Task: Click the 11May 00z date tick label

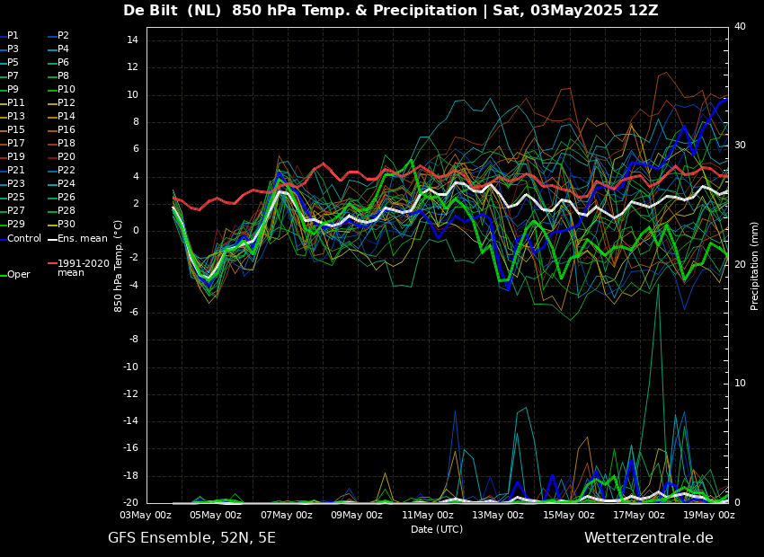Action: point(428,516)
